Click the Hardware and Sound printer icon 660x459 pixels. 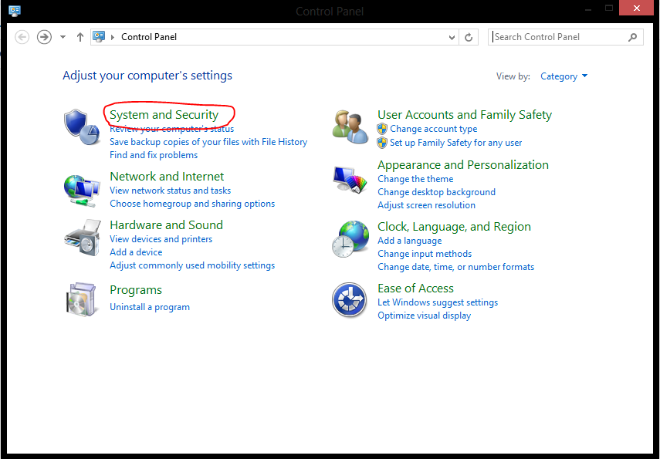[83, 238]
